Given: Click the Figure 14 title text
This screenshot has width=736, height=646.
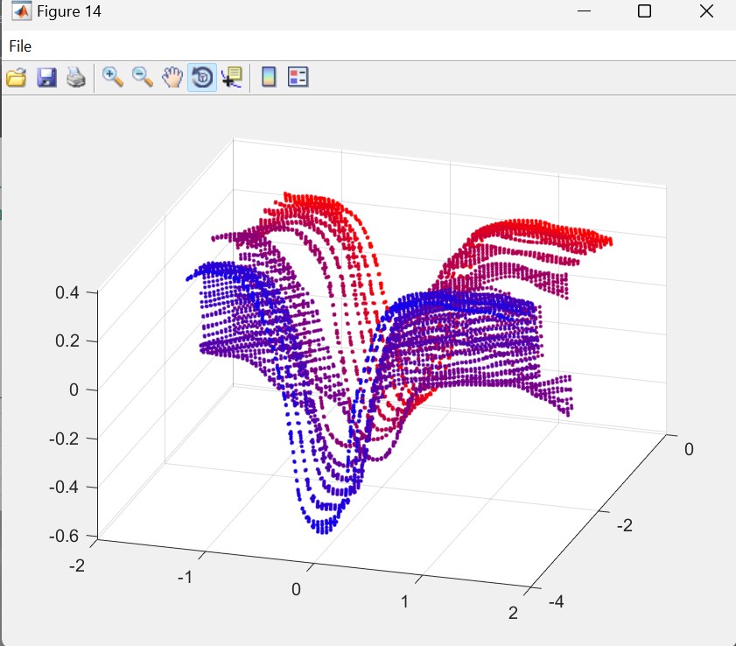Looking at the screenshot, I should (68, 12).
